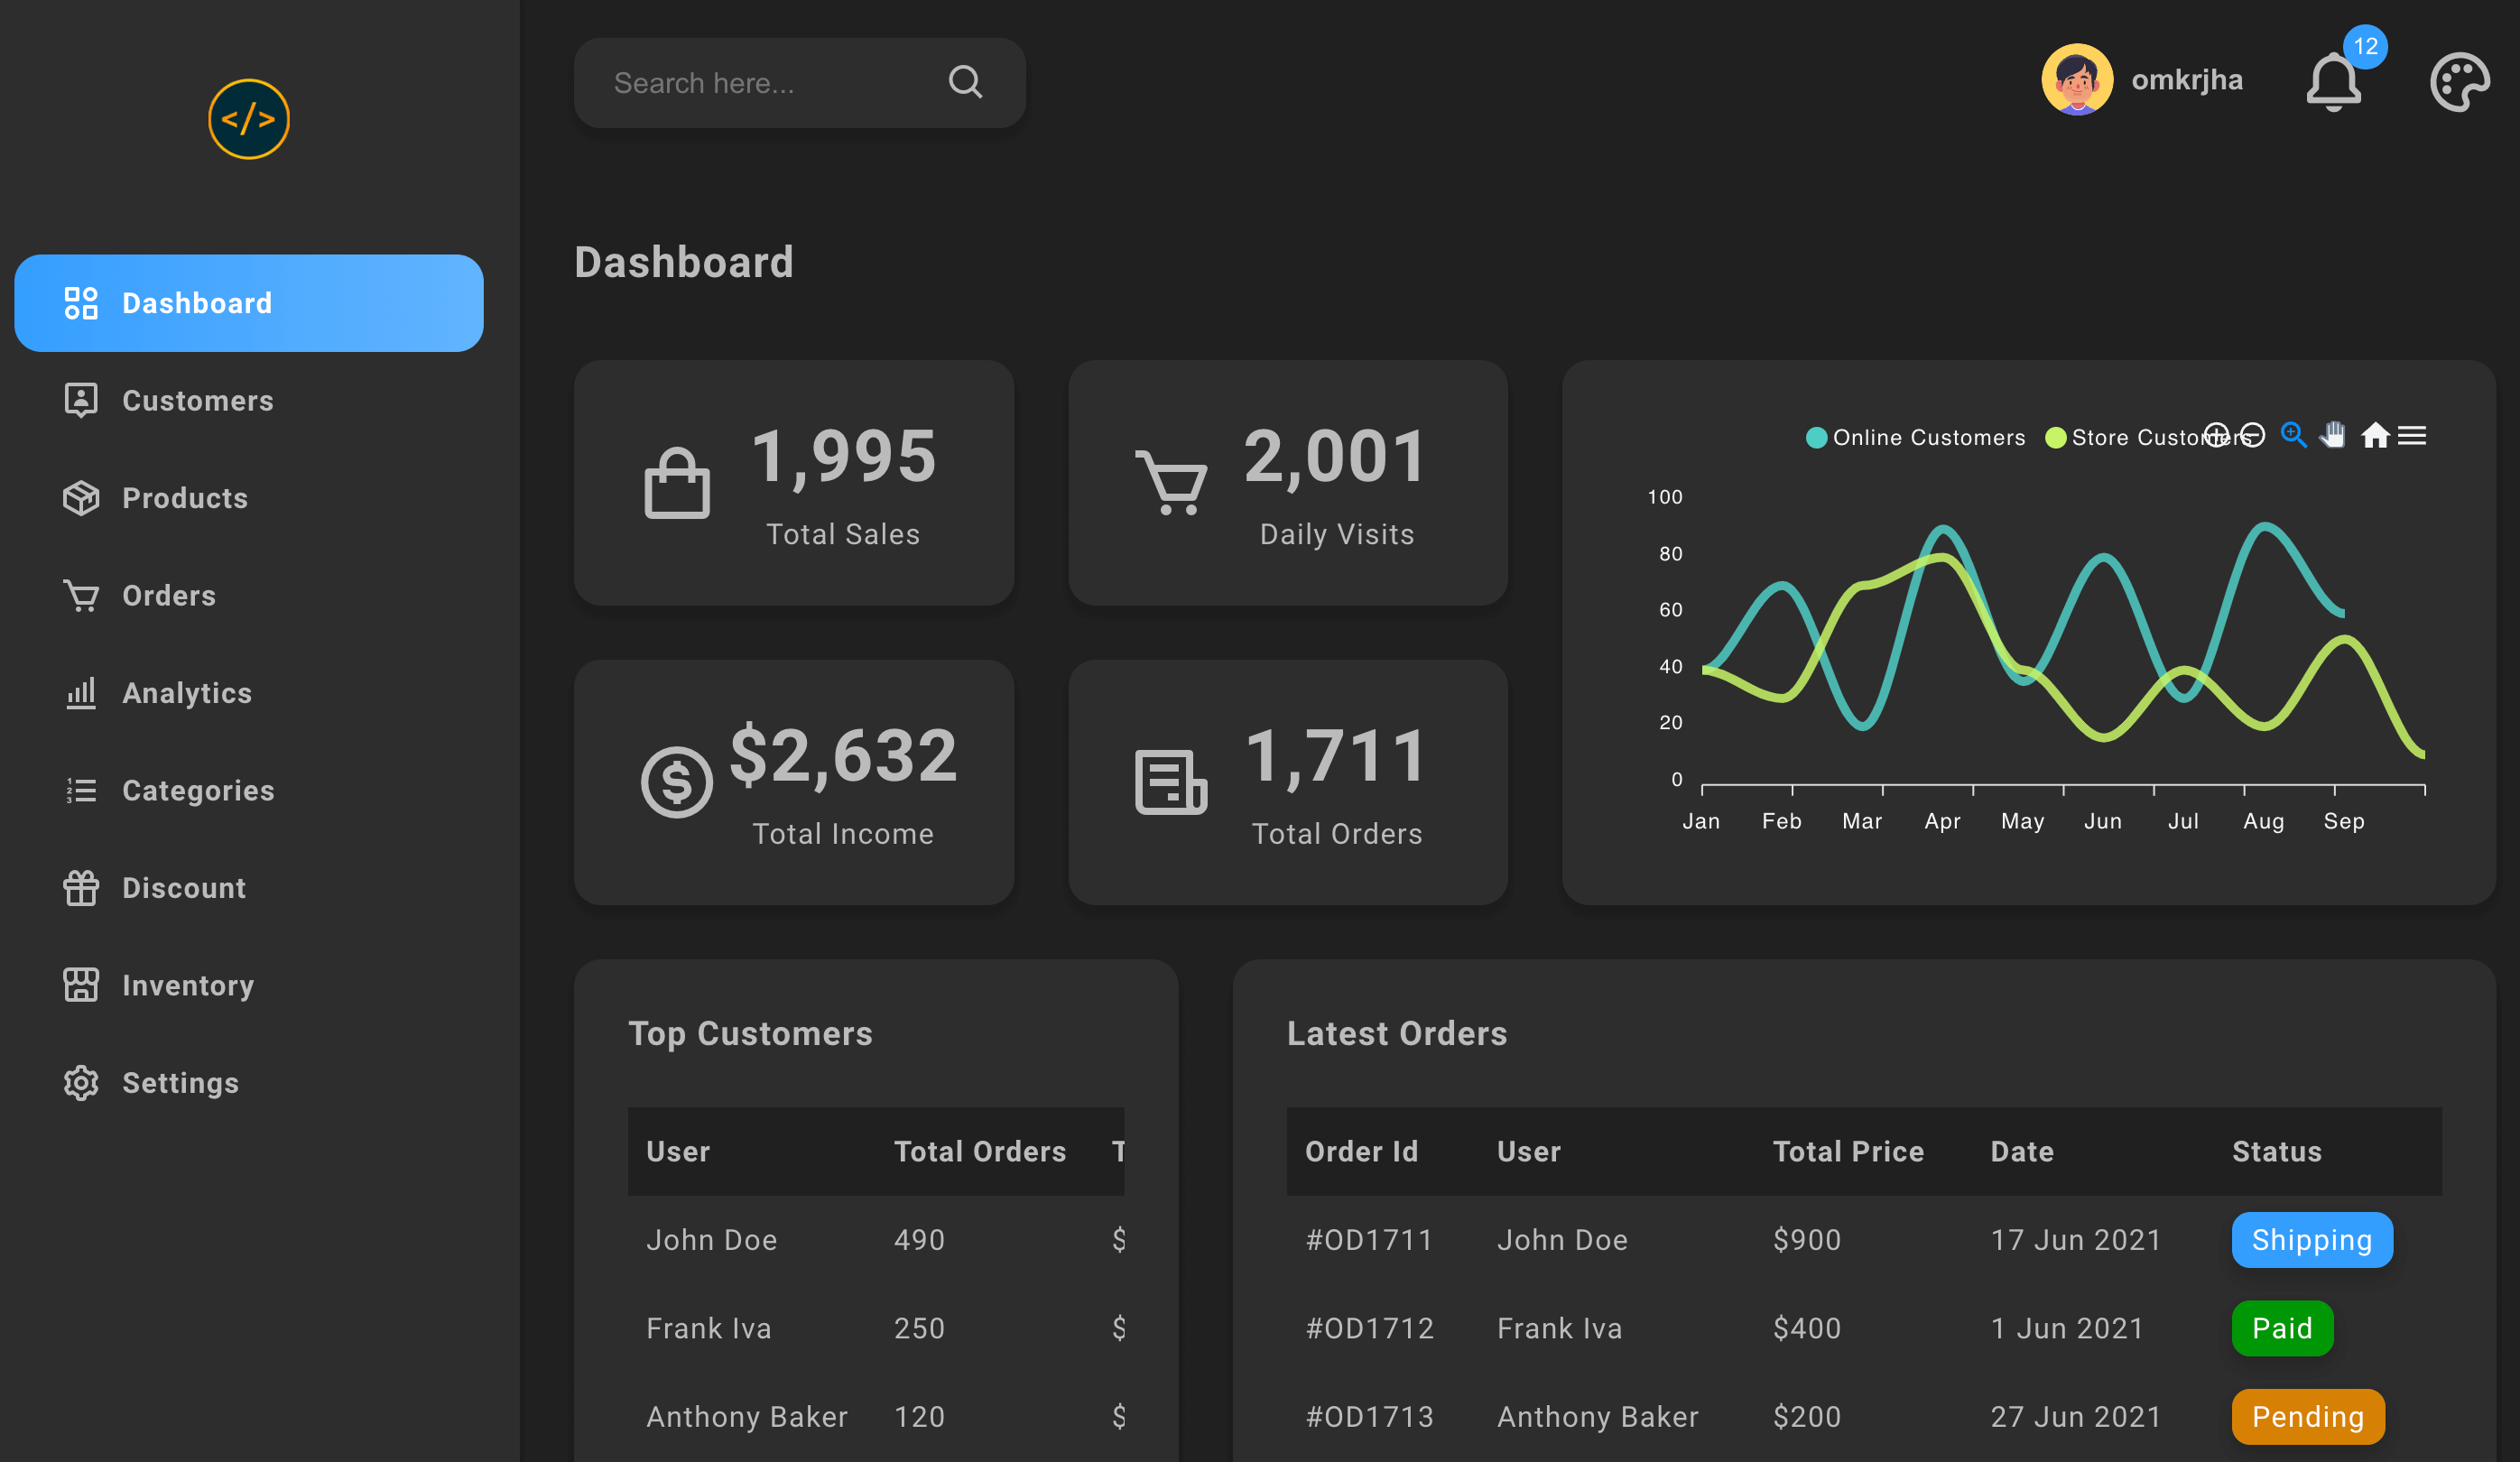2520x1462 pixels.
Task: Click the Dashboard grid icon in the sidebar
Action: pos(81,303)
